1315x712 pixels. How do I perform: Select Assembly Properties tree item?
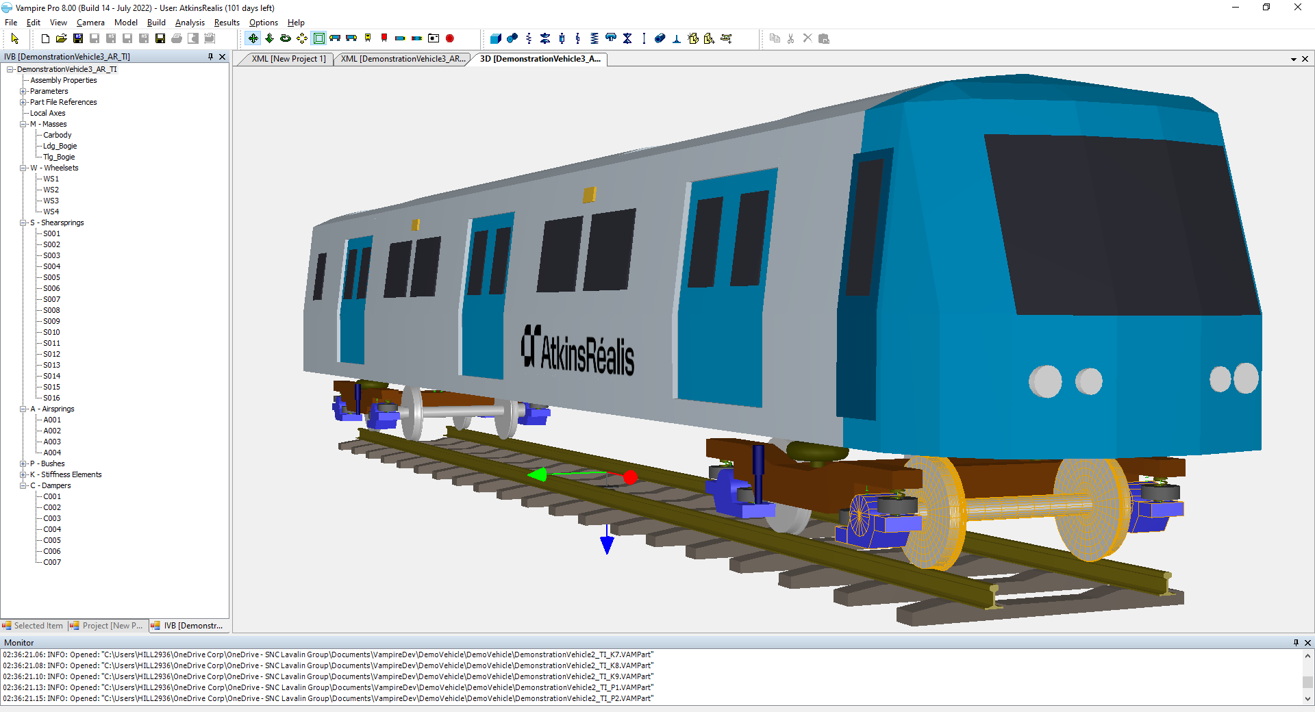pyautogui.click(x=63, y=80)
